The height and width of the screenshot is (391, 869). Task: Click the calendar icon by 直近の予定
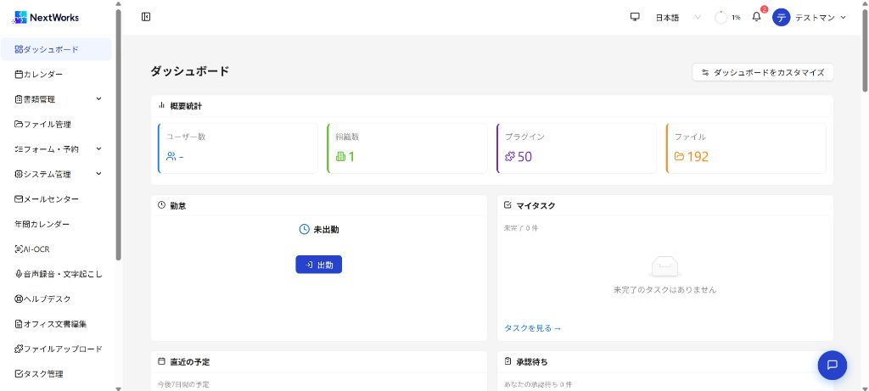tap(162, 361)
